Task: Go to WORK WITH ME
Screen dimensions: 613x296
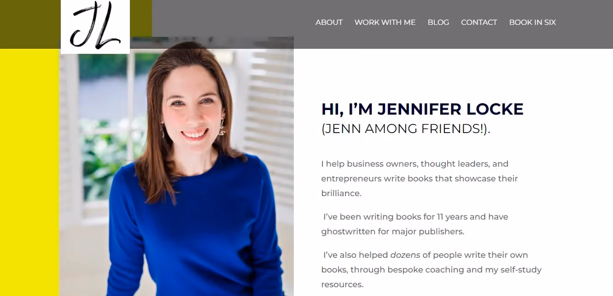Action: [x=385, y=22]
